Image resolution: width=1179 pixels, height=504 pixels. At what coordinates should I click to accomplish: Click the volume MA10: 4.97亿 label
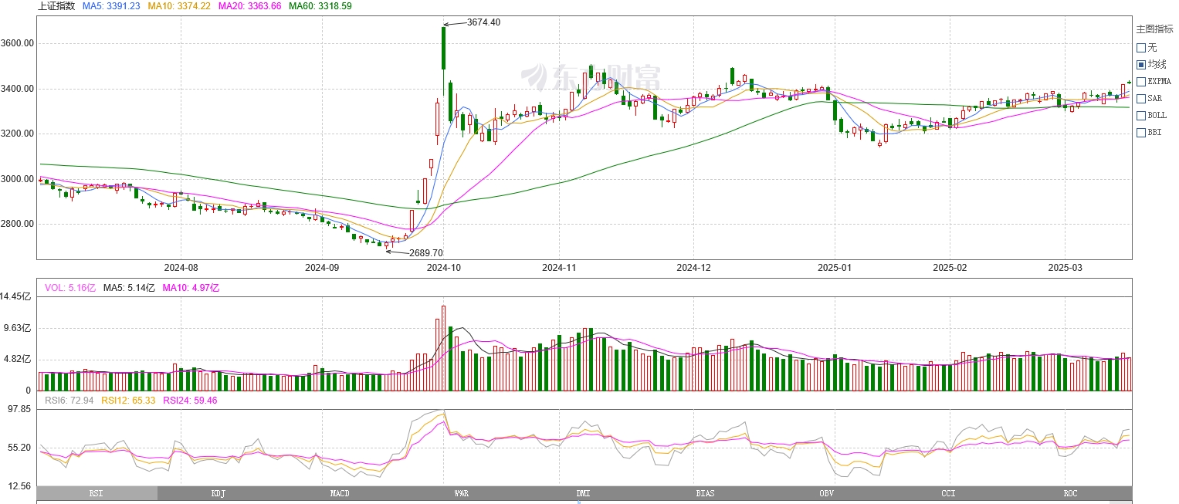click(191, 288)
